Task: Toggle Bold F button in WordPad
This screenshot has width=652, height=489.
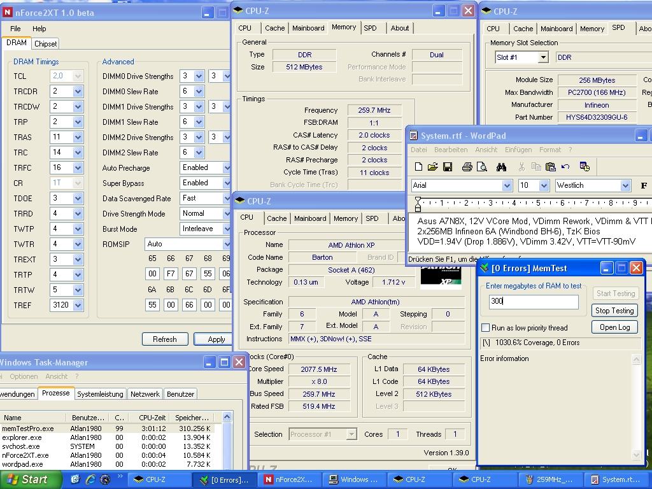Action: [x=644, y=185]
